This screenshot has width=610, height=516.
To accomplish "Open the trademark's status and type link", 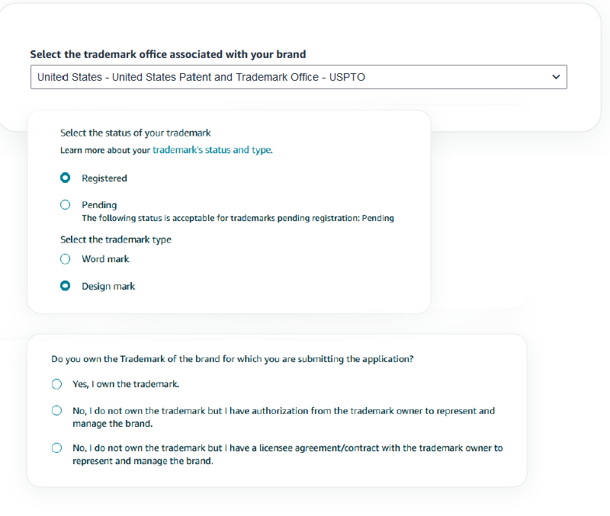I will click(x=213, y=149).
